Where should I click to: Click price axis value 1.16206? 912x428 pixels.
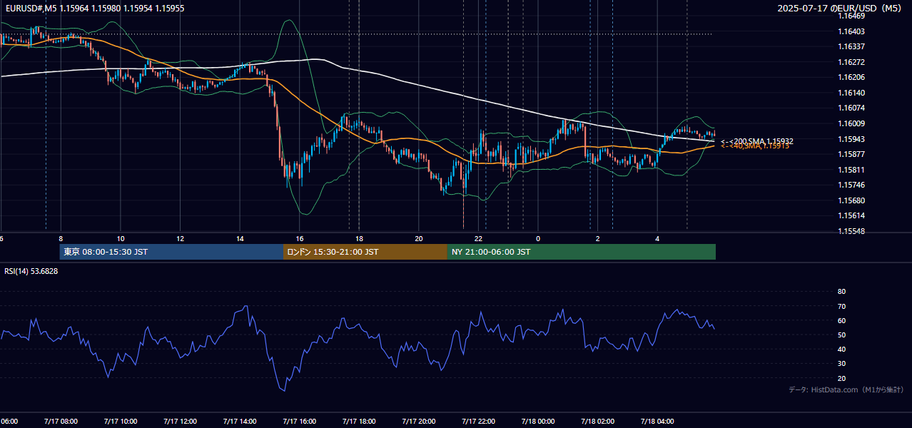coord(851,77)
